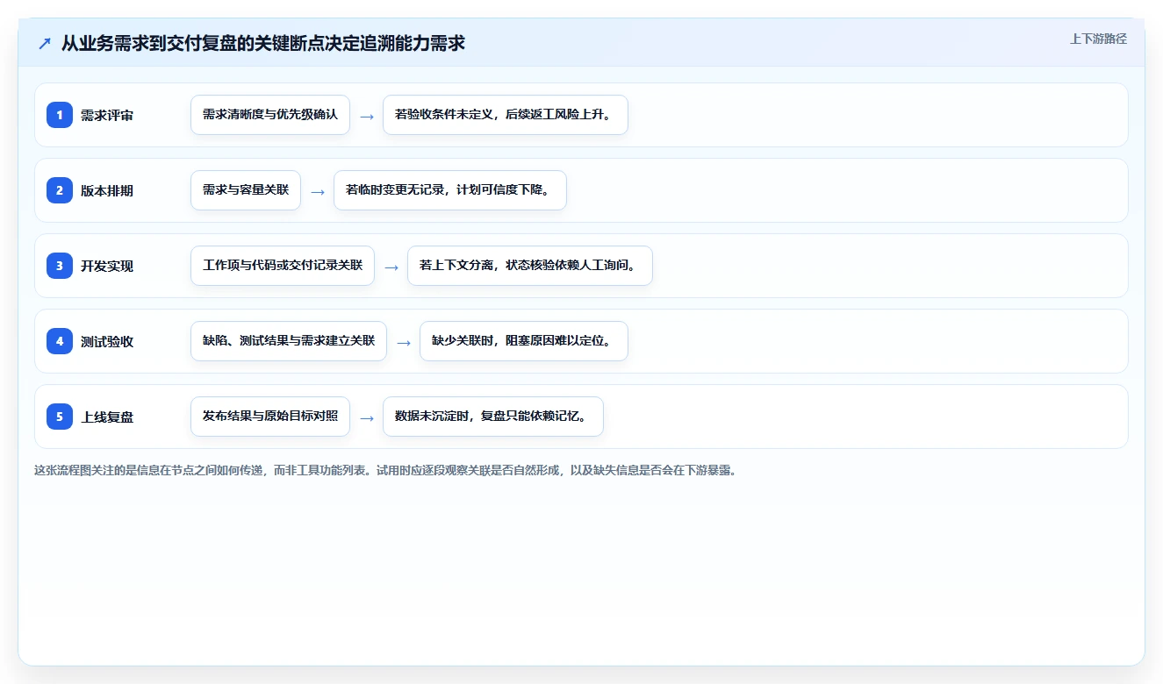This screenshot has width=1163, height=684.
Task: Click the arrow in the 开发实现 row
Action: click(x=391, y=267)
